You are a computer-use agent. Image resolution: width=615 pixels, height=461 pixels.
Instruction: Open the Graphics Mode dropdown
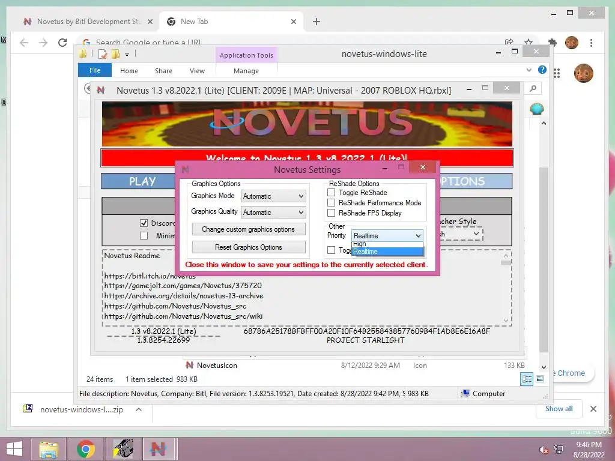coord(273,196)
